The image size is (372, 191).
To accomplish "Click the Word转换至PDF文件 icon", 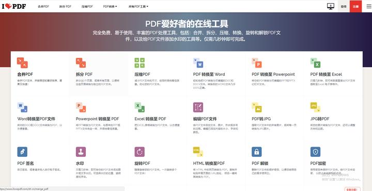I will tap(22, 107).
